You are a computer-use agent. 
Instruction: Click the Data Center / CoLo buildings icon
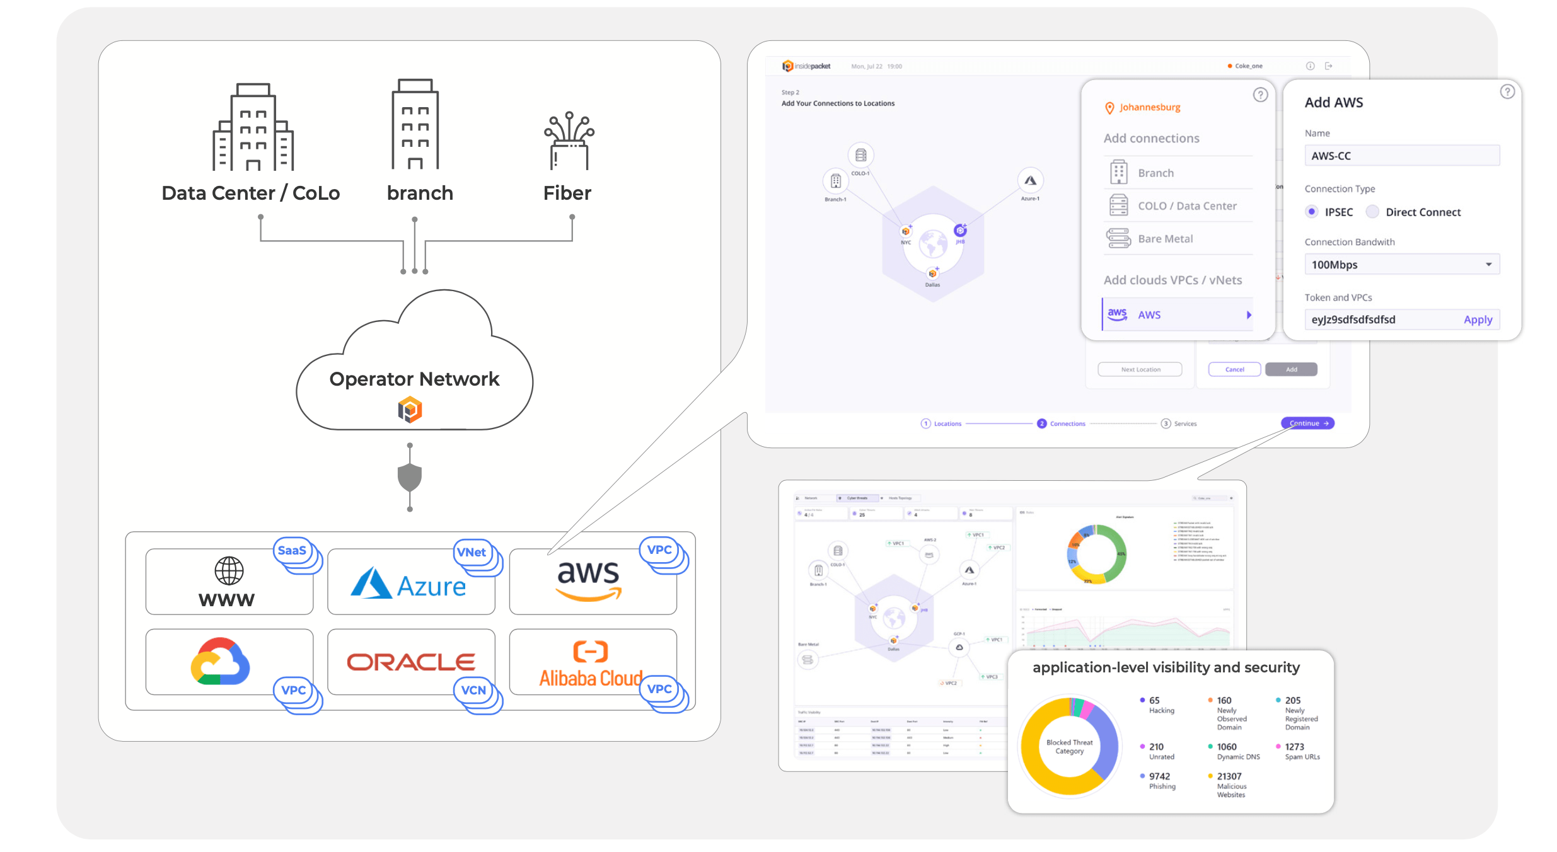click(253, 127)
